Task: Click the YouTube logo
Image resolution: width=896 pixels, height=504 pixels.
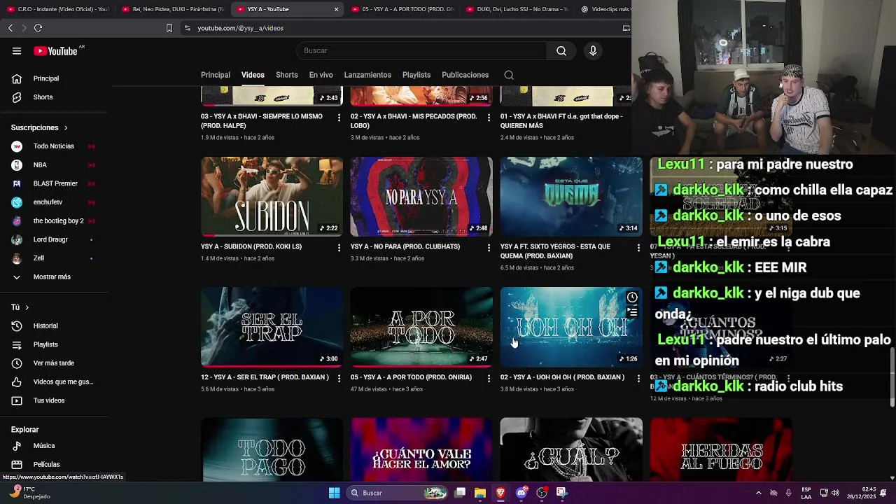Action: coord(55,51)
